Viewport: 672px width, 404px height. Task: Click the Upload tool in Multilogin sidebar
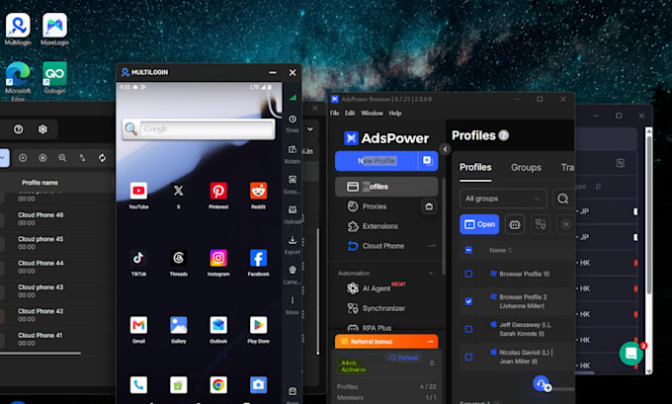point(293,214)
